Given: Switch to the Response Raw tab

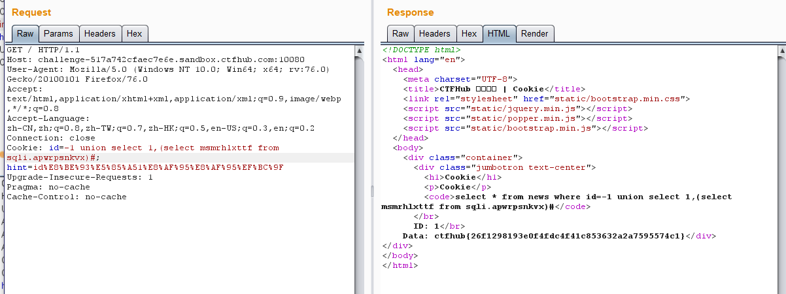Looking at the screenshot, I should point(400,34).
